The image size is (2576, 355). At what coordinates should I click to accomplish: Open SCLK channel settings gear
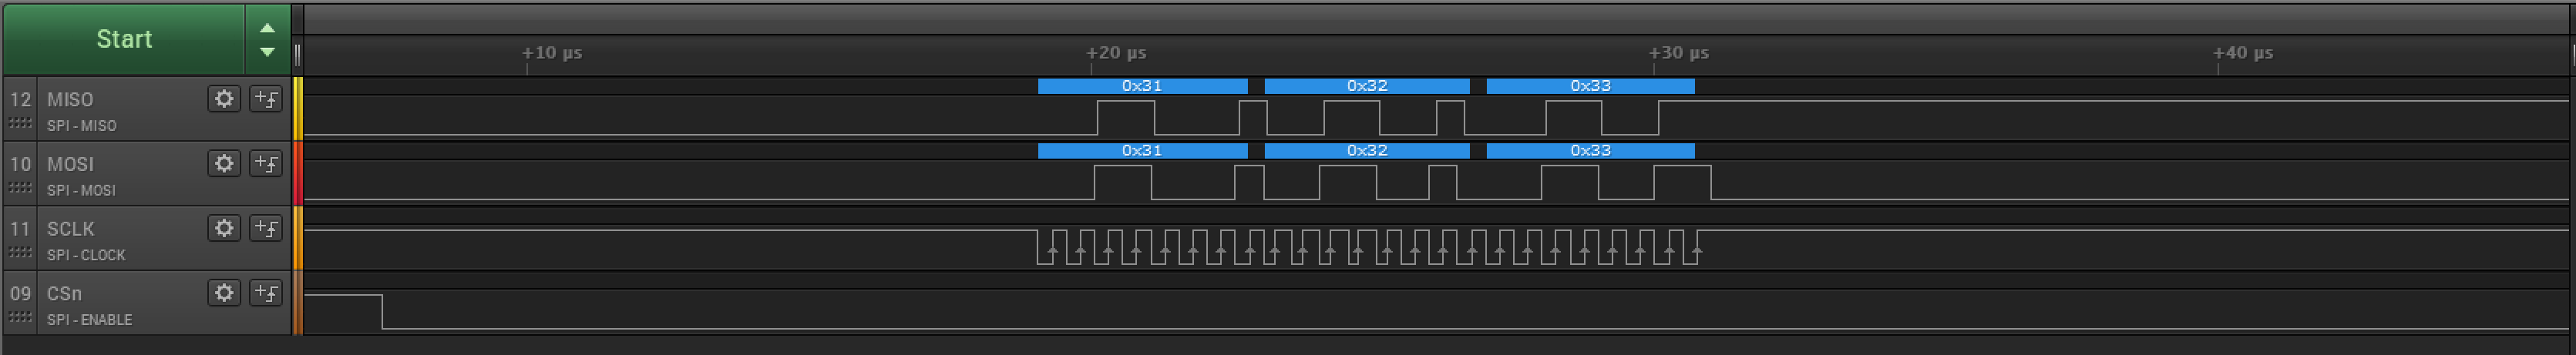click(x=224, y=228)
